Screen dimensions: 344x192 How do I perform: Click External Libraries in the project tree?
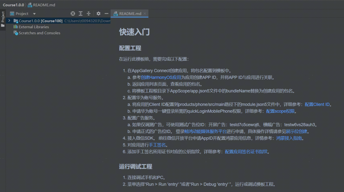tap(33, 27)
